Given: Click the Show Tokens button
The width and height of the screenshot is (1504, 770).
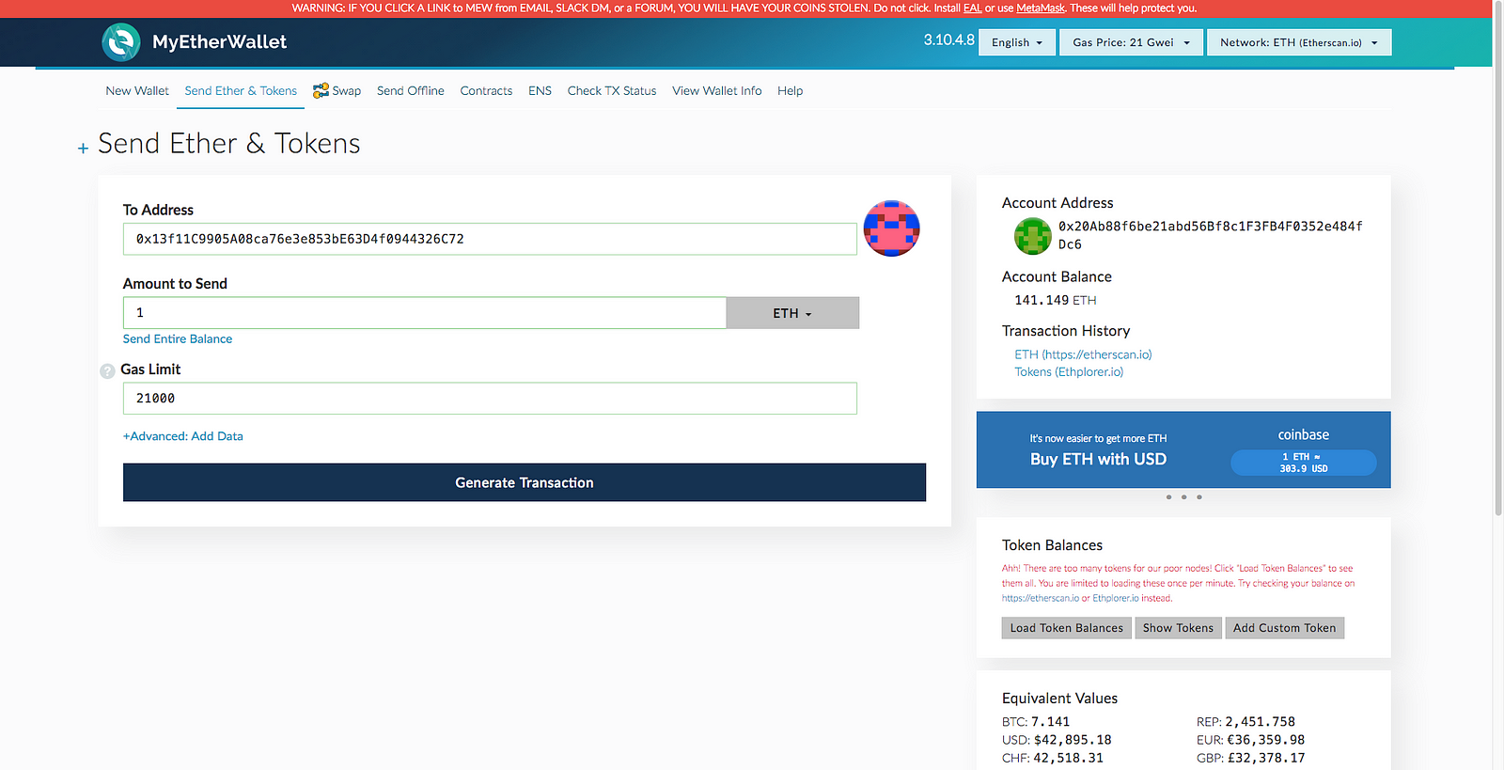Looking at the screenshot, I should click(x=1178, y=628).
